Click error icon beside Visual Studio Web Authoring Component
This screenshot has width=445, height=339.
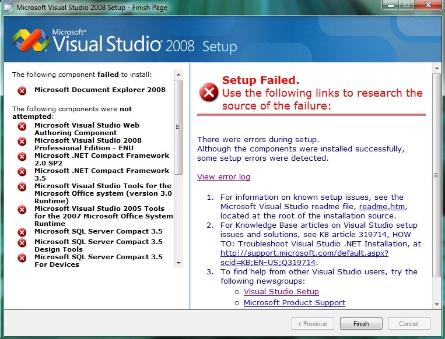click(x=22, y=126)
